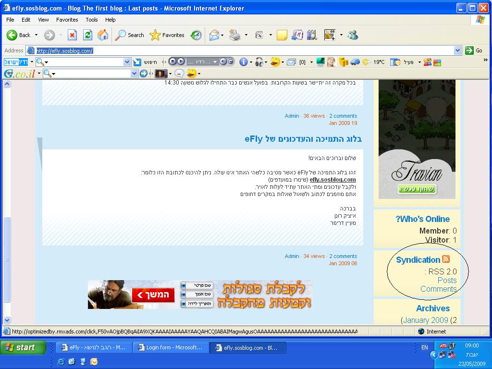Click the TV icon in the G.co.il toolbar
The image size is (492, 369).
click(161, 74)
